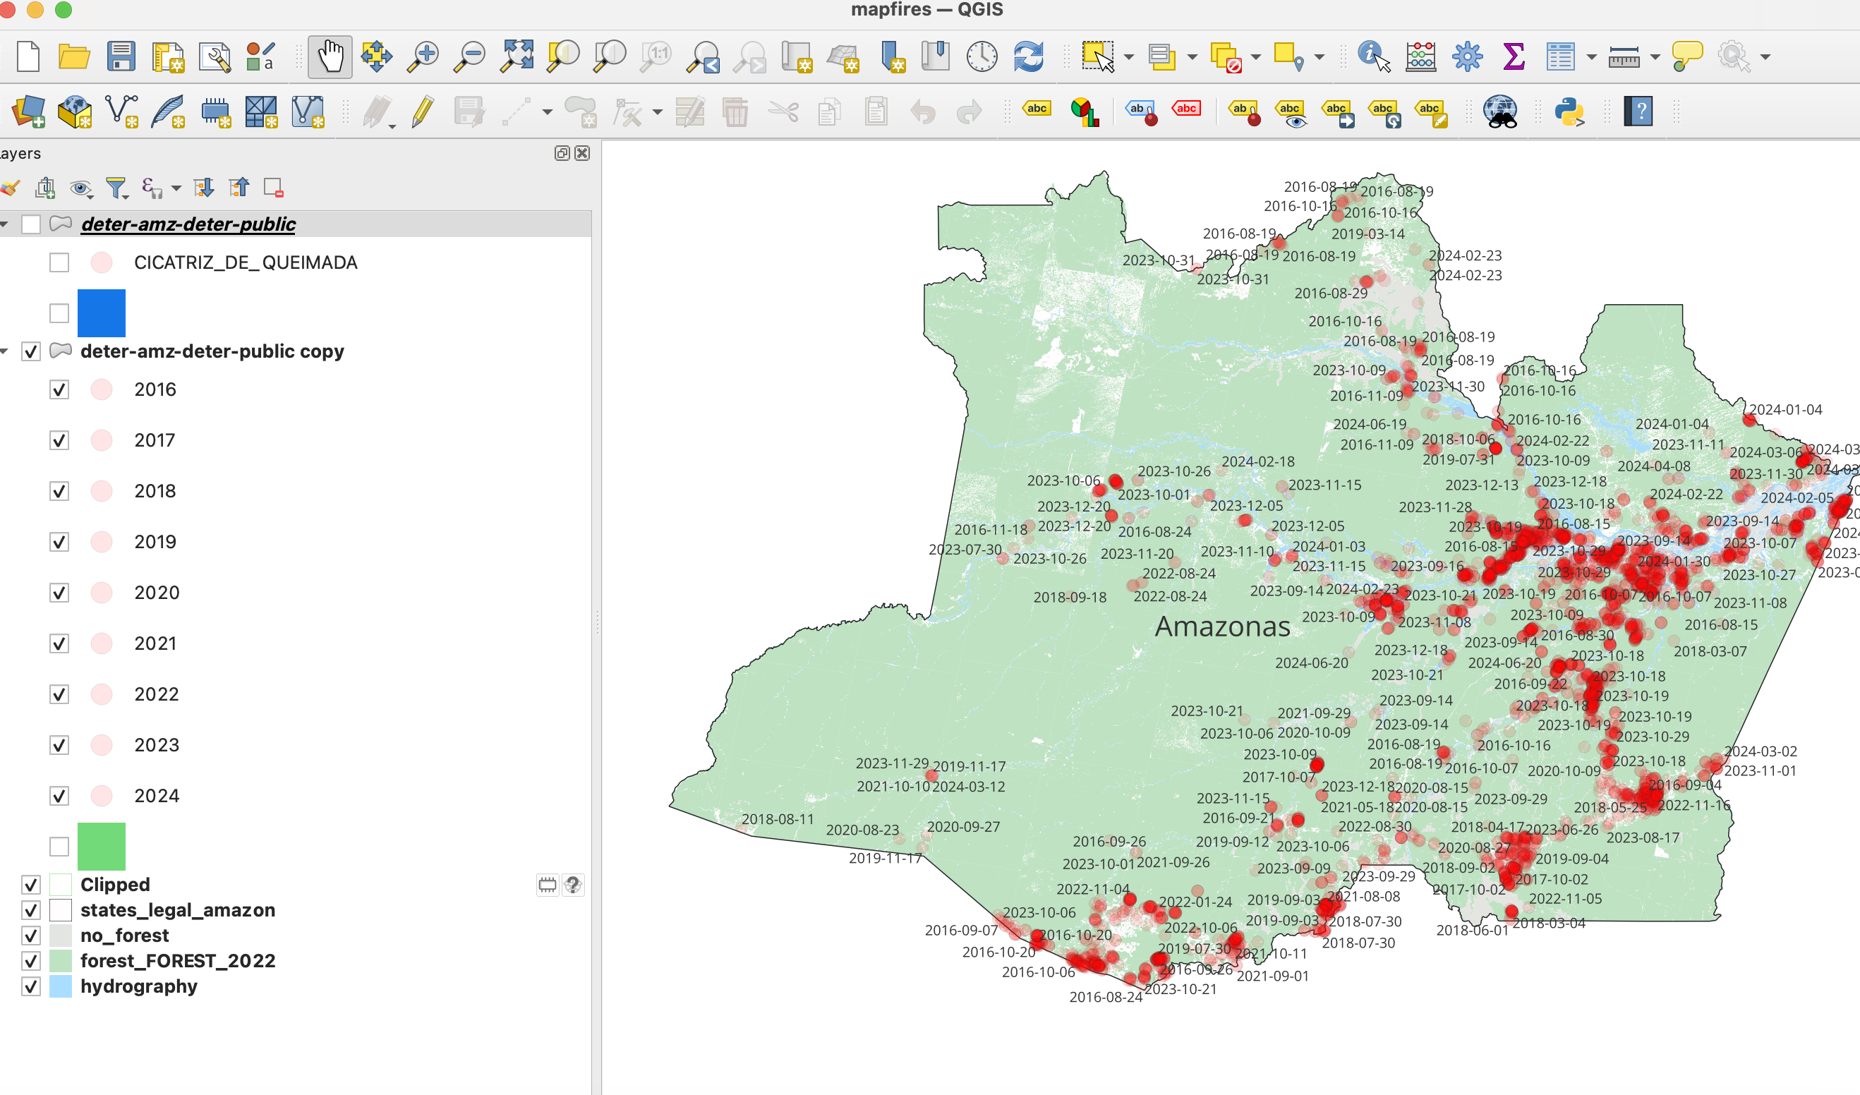Remove selected layer from panel
This screenshot has width=1860, height=1095.
273,188
